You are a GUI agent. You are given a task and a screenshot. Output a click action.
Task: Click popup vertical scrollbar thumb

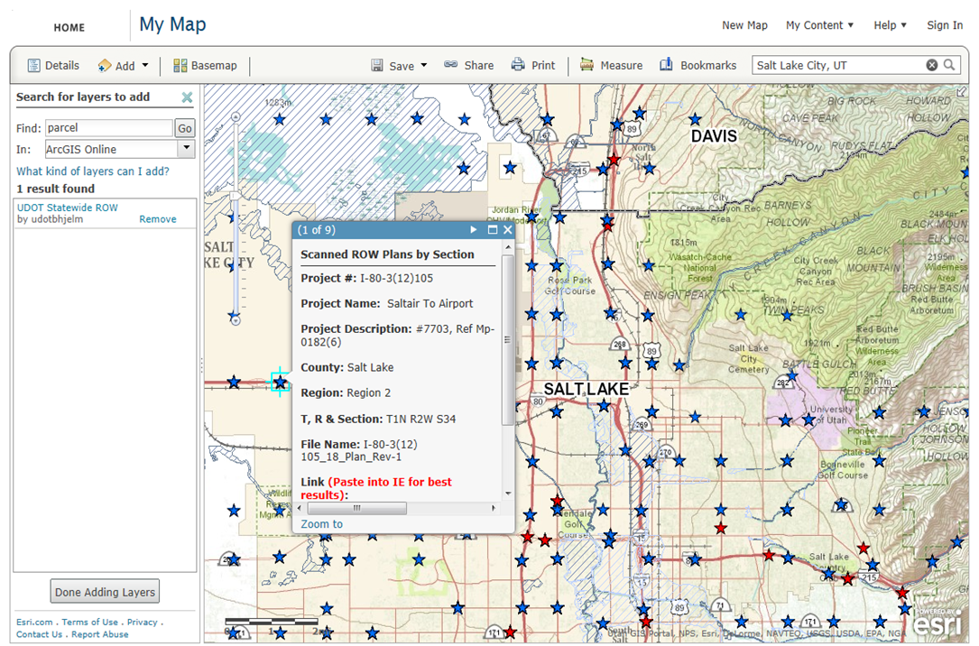[508, 339]
